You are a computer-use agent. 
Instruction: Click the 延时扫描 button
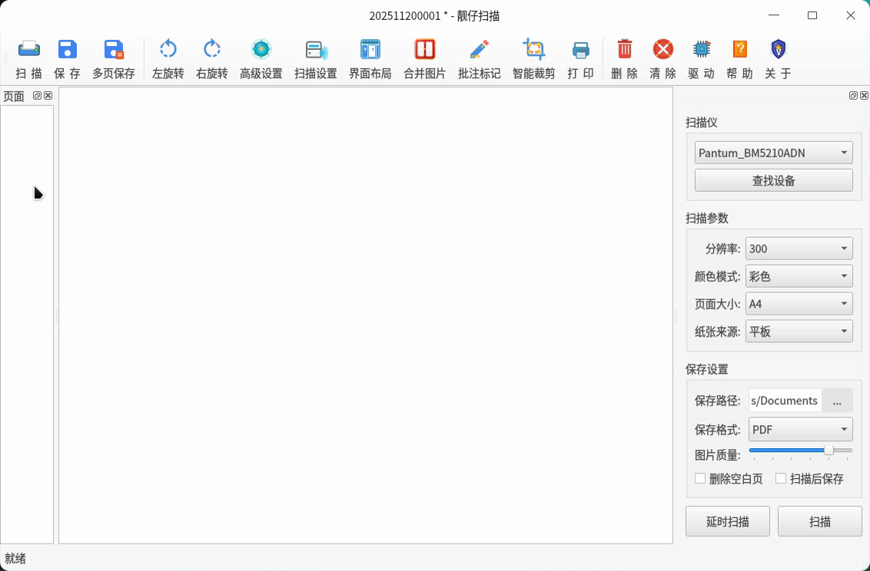tap(727, 521)
